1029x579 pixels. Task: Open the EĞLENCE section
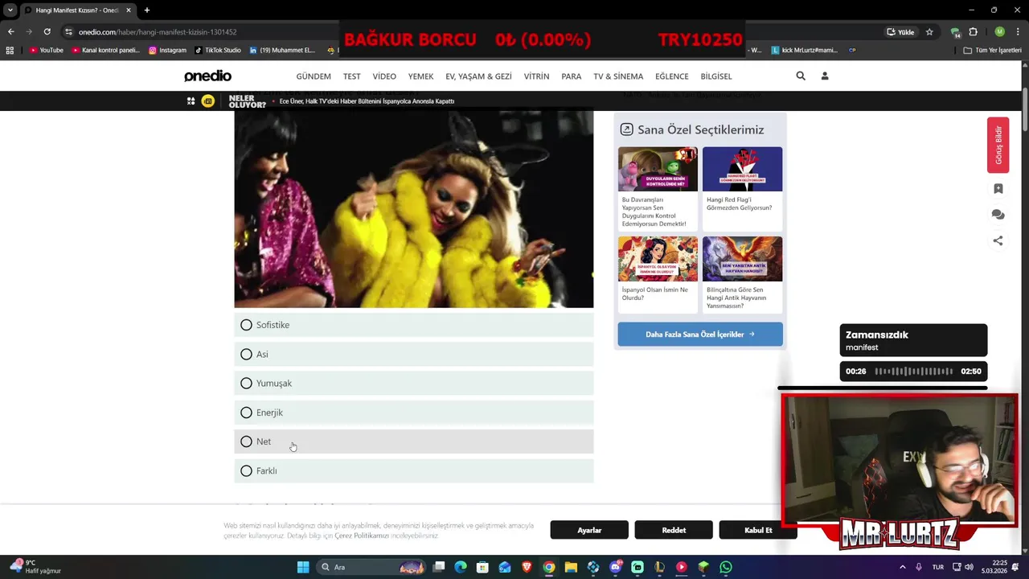(672, 76)
